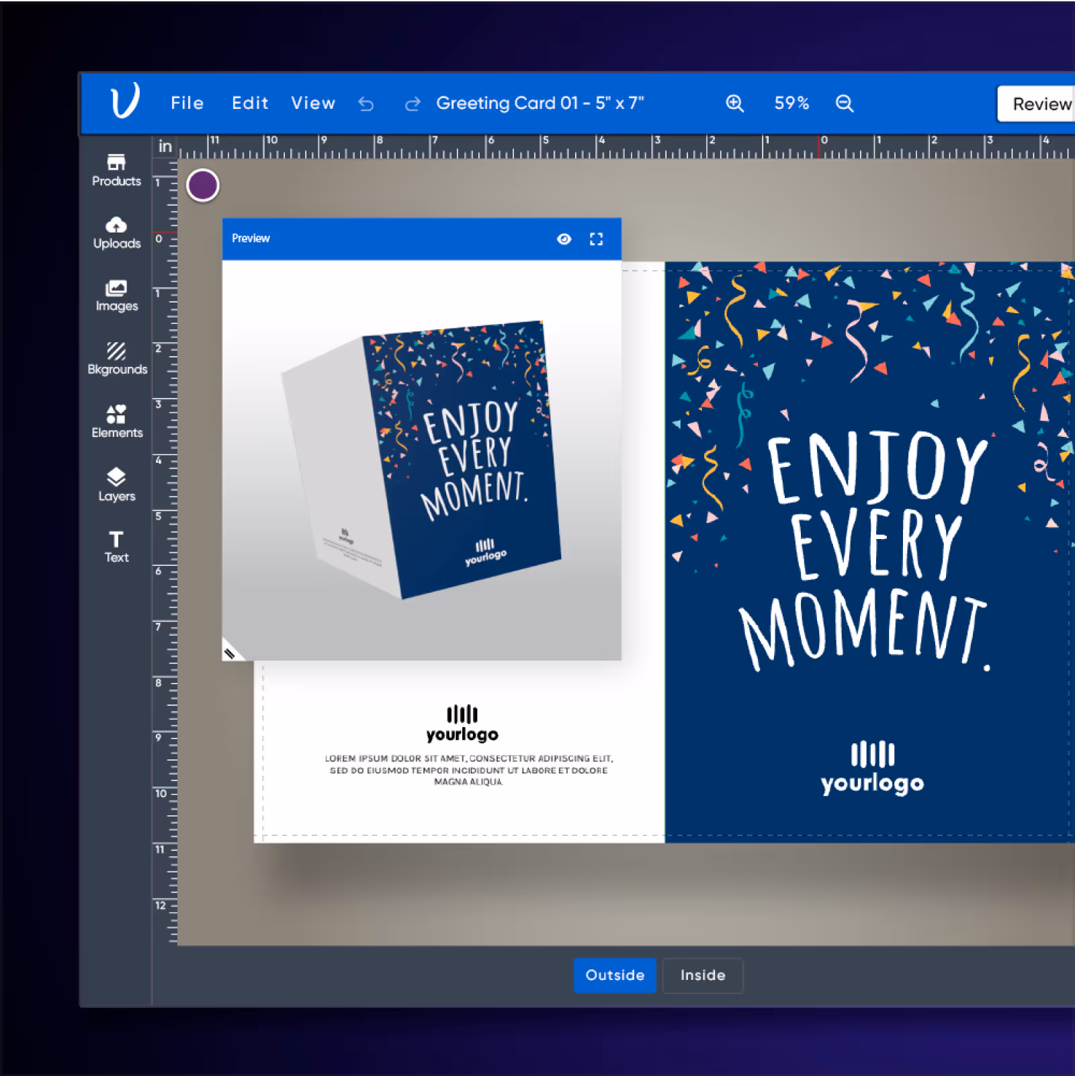Select the purple color swatch on the canvas
The width and height of the screenshot is (1075, 1076).
pyautogui.click(x=202, y=185)
